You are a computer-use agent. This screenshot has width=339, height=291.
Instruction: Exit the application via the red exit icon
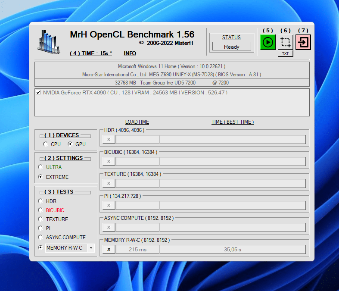point(303,42)
